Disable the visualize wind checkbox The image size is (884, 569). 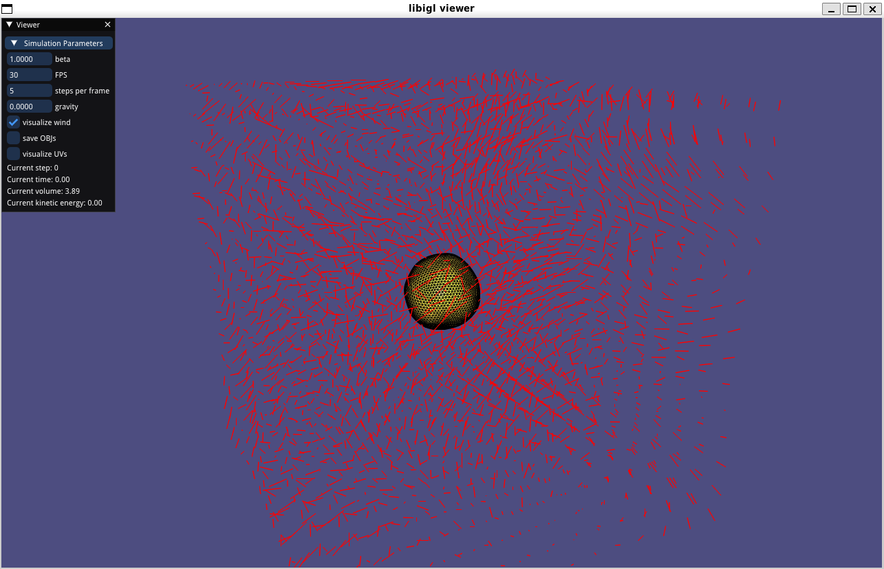13,122
